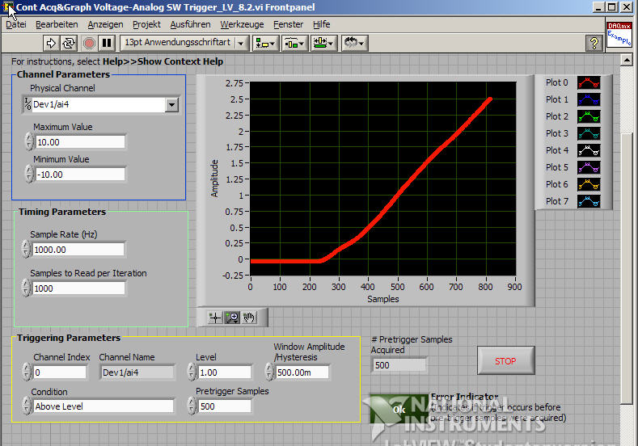The width and height of the screenshot is (638, 446).
Task: Click the Abort Execution red button
Action: point(89,43)
